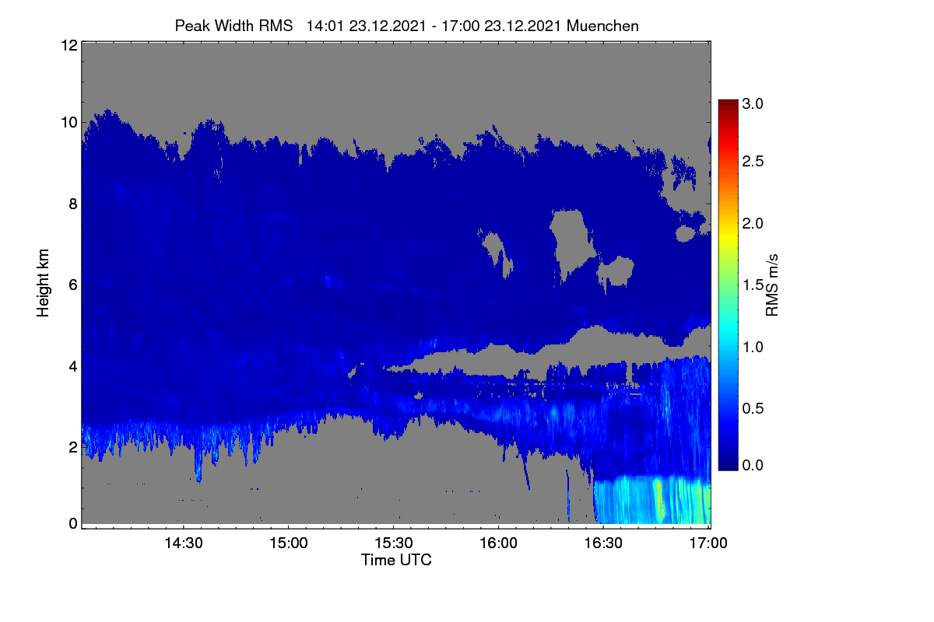Screen dimensions: 934x622
Task: Click the 17:00 time tick label
Action: coord(708,543)
